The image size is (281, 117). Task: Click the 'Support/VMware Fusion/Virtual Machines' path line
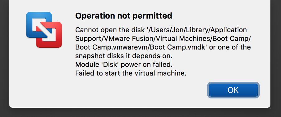click(163, 39)
